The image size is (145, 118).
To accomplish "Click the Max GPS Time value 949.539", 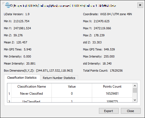I will (x=109, y=49).
